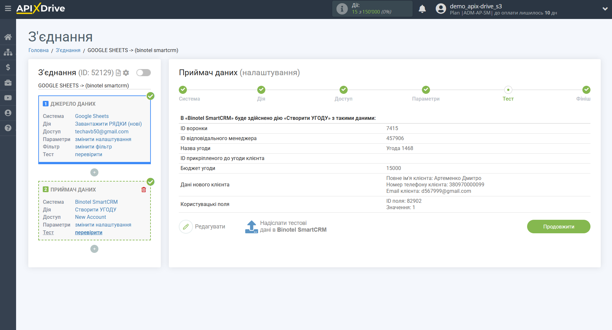Click Завантажити РЯДКИ (нові) link
The height and width of the screenshot is (330, 612).
[108, 124]
